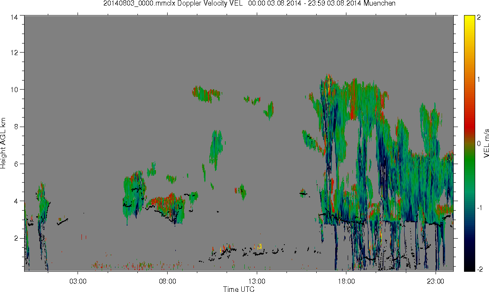Click the 'VEL m/s' colorbar label
The image size is (489, 292).
click(486, 143)
